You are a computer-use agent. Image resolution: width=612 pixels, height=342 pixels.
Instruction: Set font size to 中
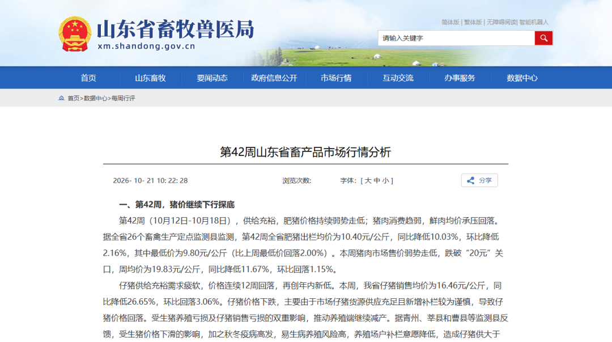coord(377,180)
